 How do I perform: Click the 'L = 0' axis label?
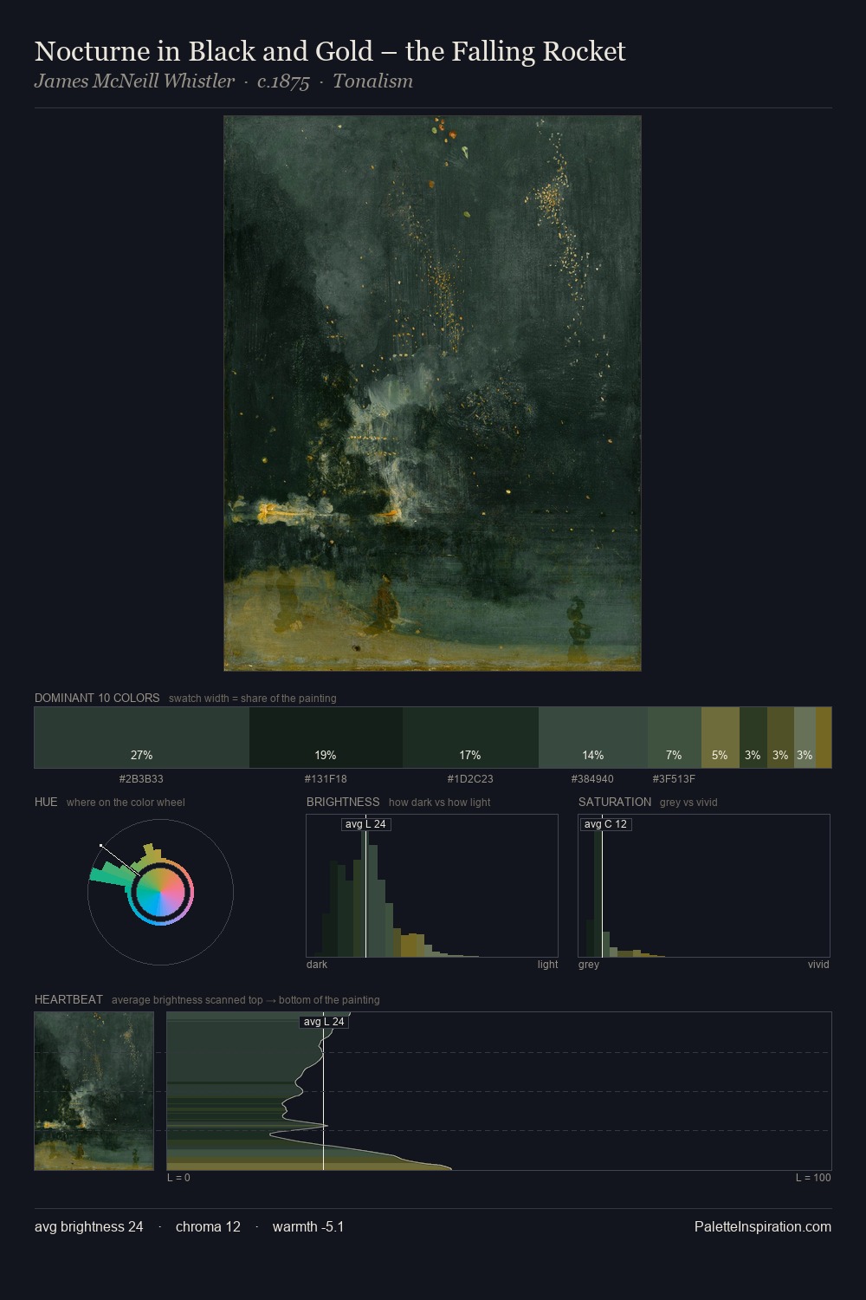pyautogui.click(x=178, y=1178)
